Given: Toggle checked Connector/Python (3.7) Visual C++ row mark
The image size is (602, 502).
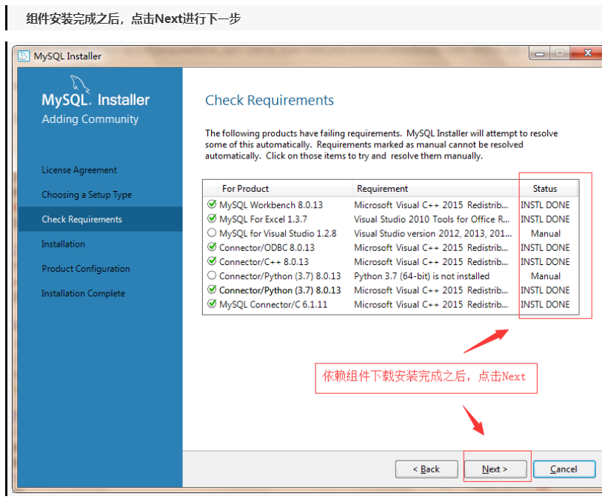Looking at the screenshot, I should point(212,290).
